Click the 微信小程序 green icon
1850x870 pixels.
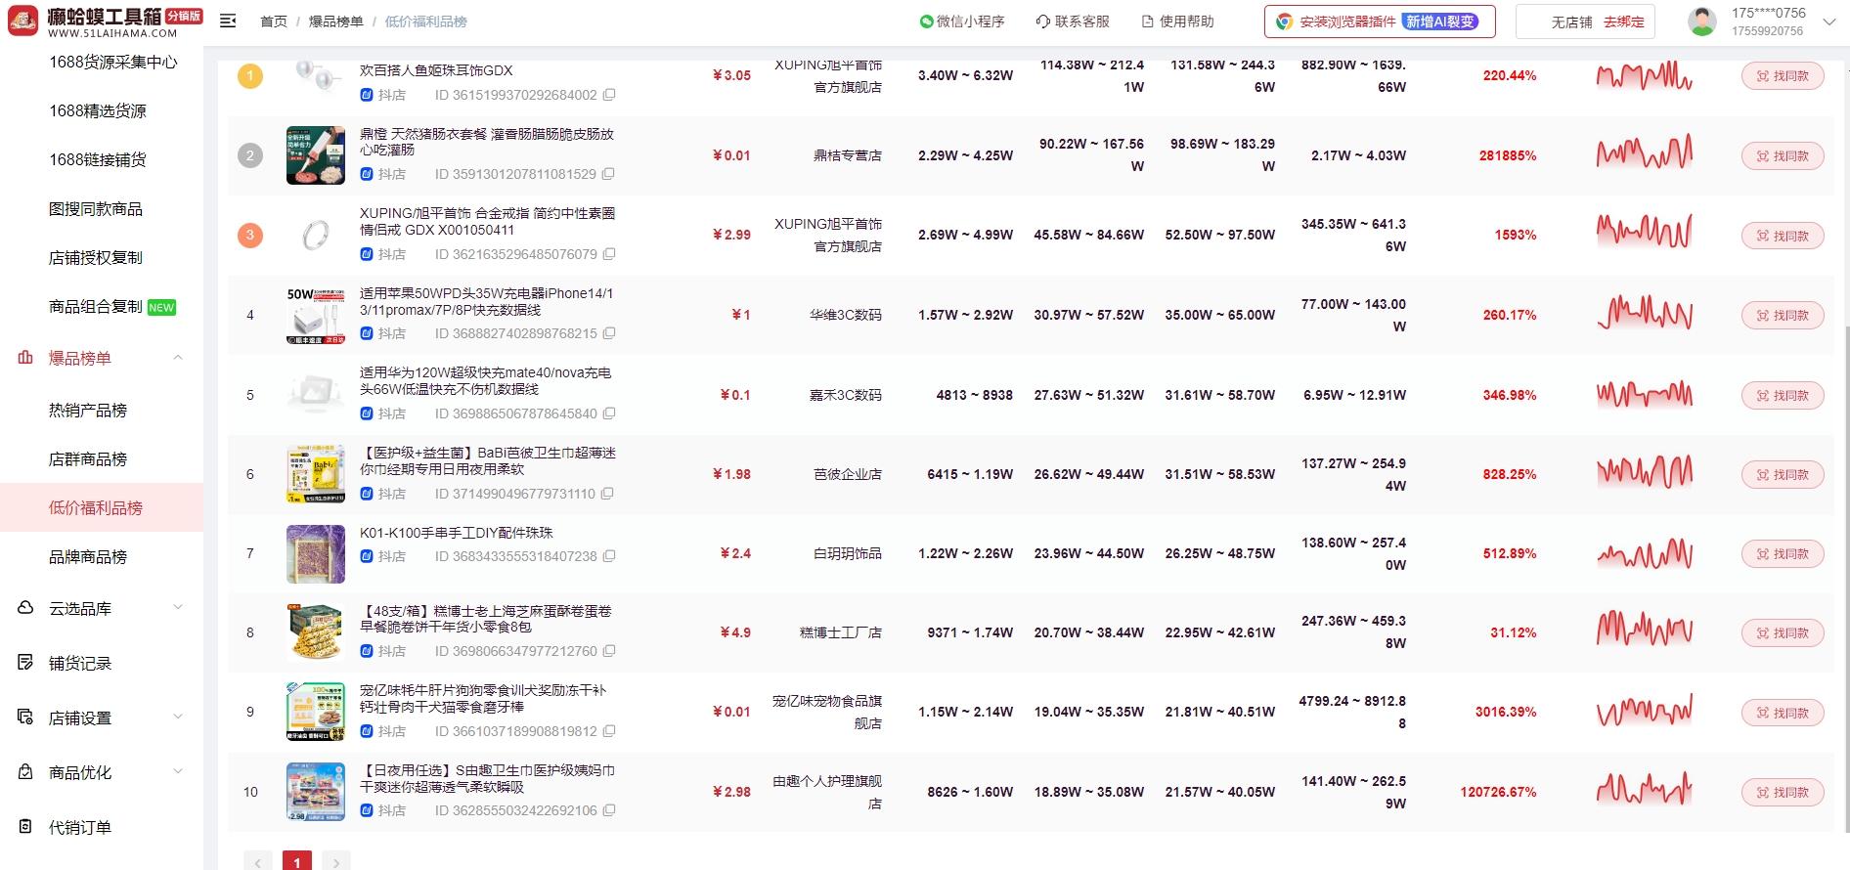(926, 22)
